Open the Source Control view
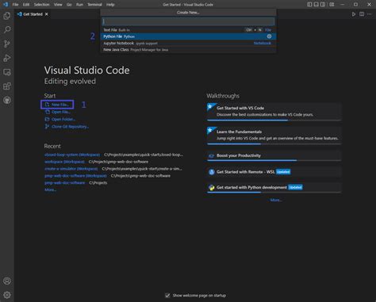This screenshot has height=302, width=376. pos(7,44)
